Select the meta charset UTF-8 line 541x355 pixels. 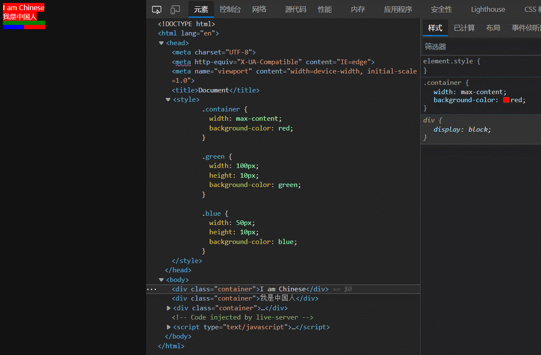click(214, 52)
